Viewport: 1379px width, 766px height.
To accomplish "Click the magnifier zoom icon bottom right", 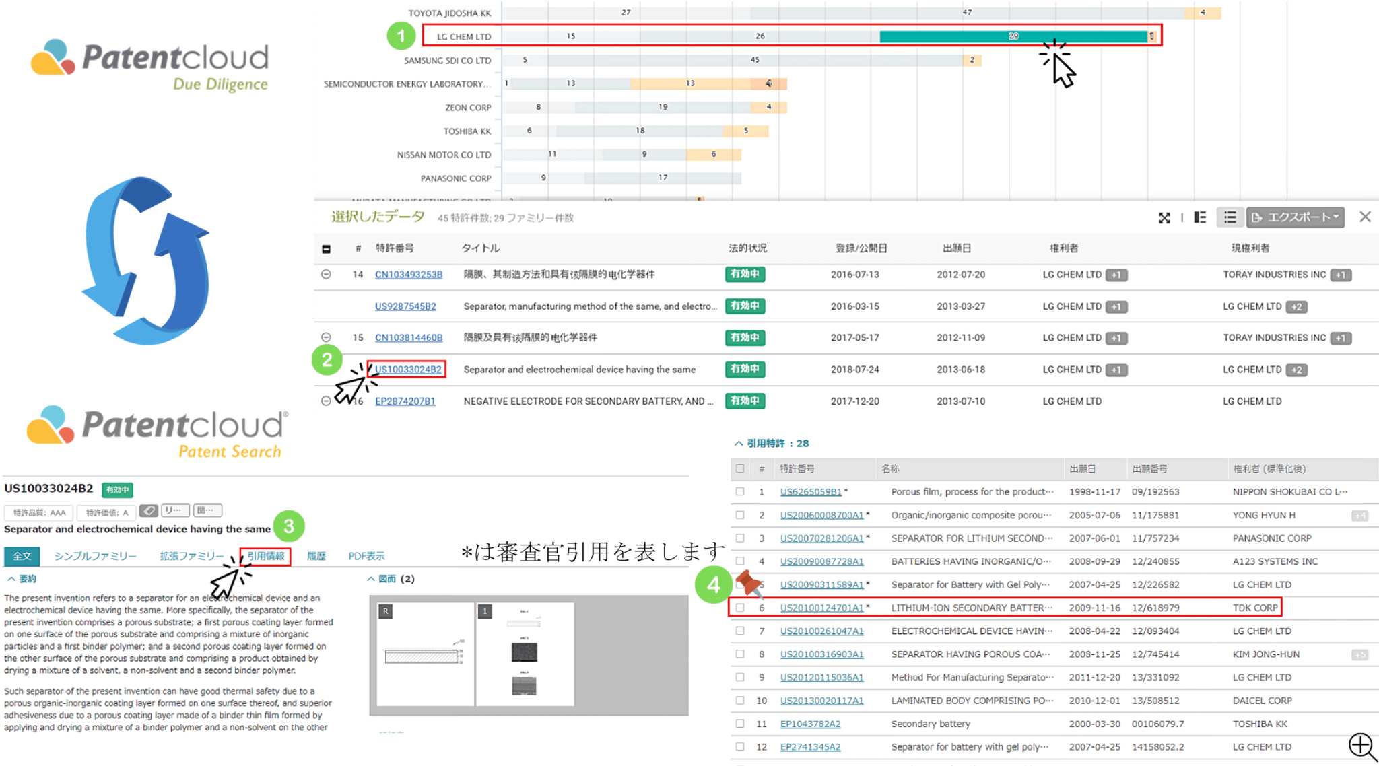I will (x=1362, y=746).
